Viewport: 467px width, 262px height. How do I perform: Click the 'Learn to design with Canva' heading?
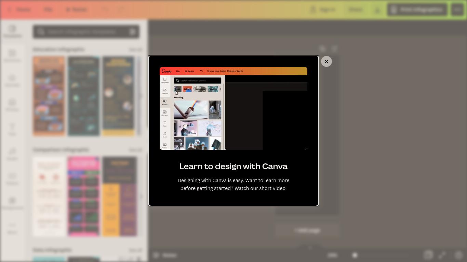point(233,166)
